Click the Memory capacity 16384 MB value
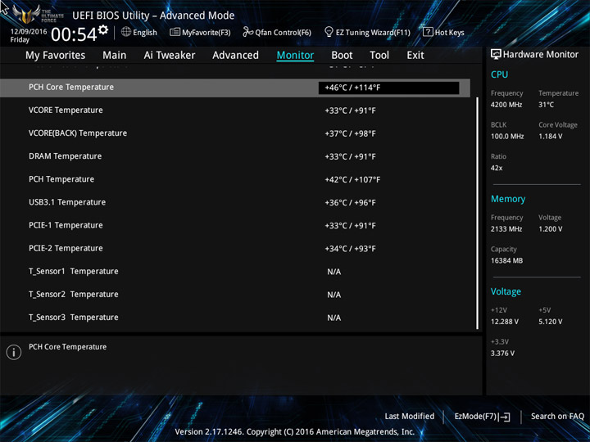This screenshot has height=442, width=590. [506, 260]
